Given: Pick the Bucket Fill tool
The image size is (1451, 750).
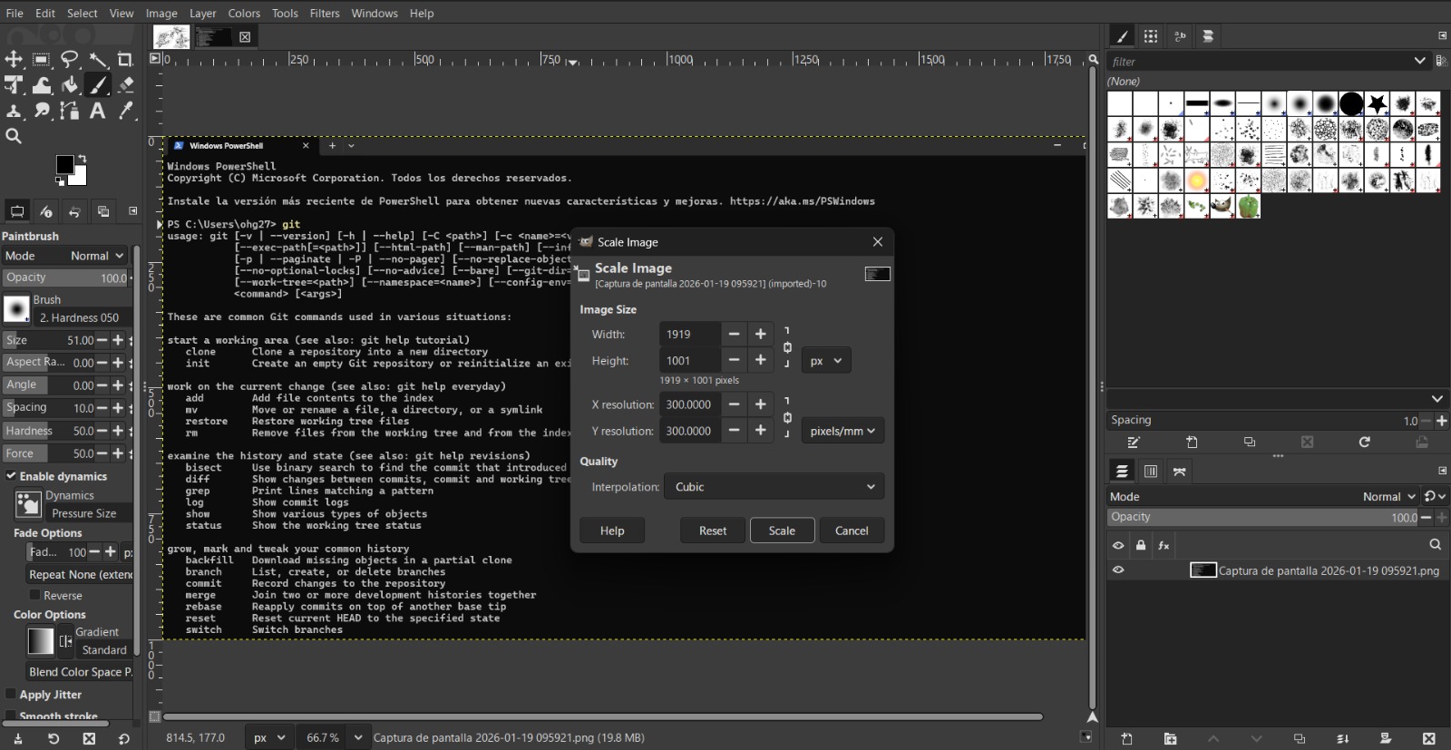Looking at the screenshot, I should tap(70, 85).
